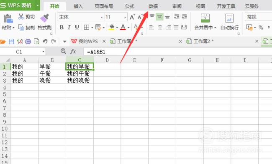
Task: Close the 工作簿2 document tab
Action: click(257, 41)
